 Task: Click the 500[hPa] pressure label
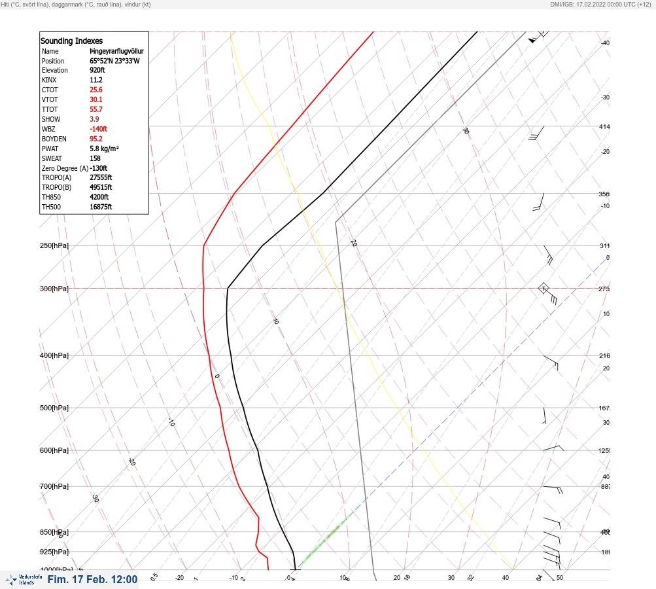[x=54, y=408]
